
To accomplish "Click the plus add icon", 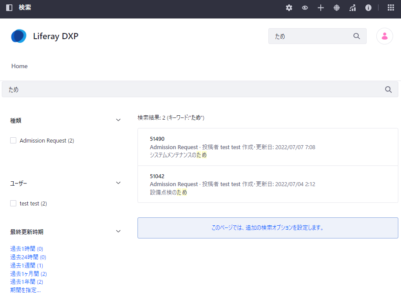I will (x=321, y=7).
